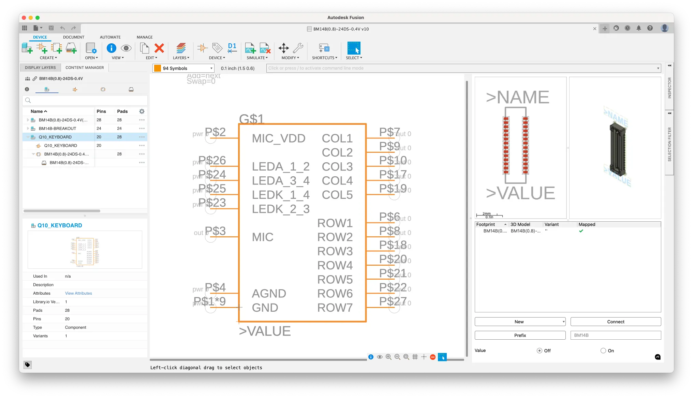Click the zoom in icon in canvas toolbar
The image size is (693, 398).
[388, 357]
